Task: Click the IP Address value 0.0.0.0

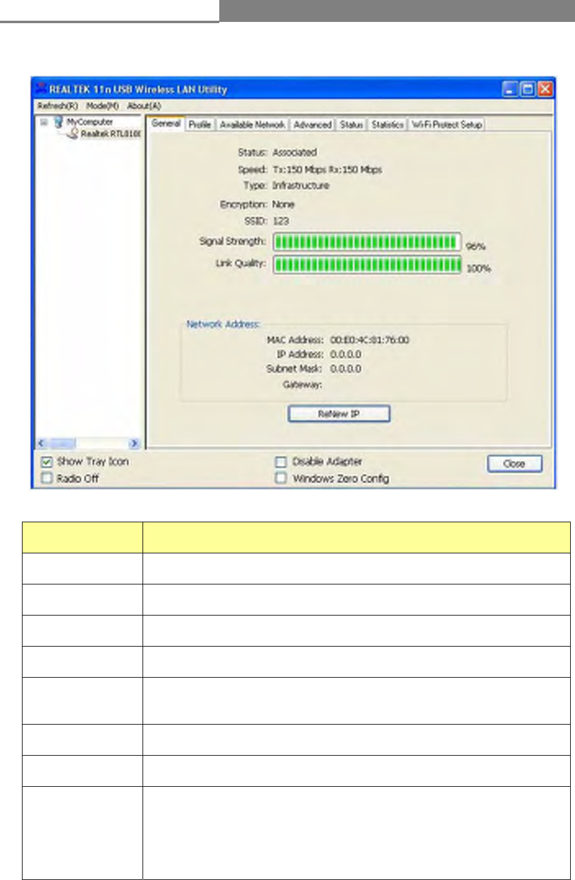Action: [345, 354]
